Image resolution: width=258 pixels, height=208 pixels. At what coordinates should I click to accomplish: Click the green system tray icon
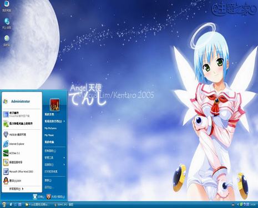pos(241,204)
